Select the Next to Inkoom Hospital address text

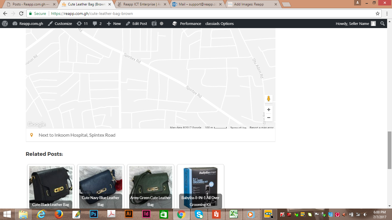tap(77, 135)
